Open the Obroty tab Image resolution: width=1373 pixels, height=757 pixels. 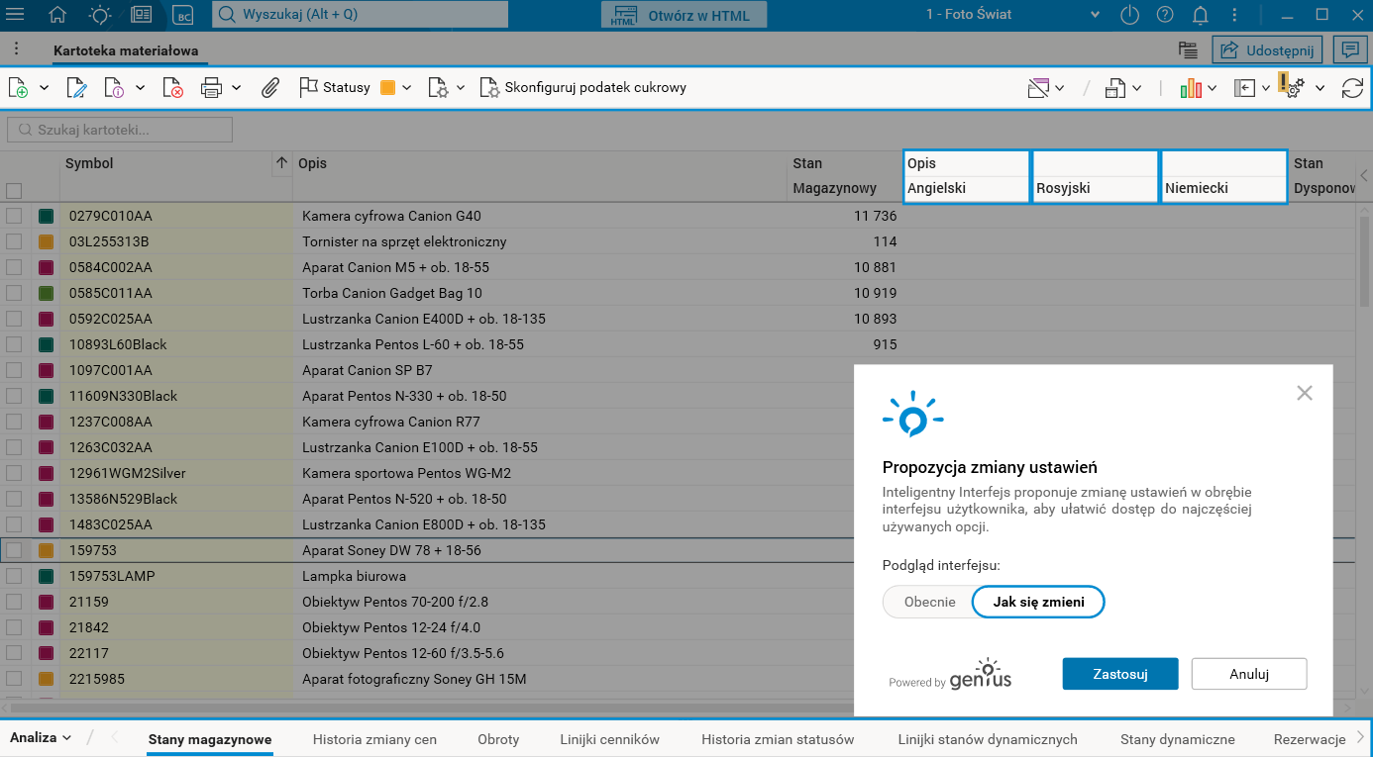498,739
